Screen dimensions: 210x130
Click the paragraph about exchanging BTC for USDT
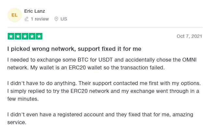tap(102, 64)
